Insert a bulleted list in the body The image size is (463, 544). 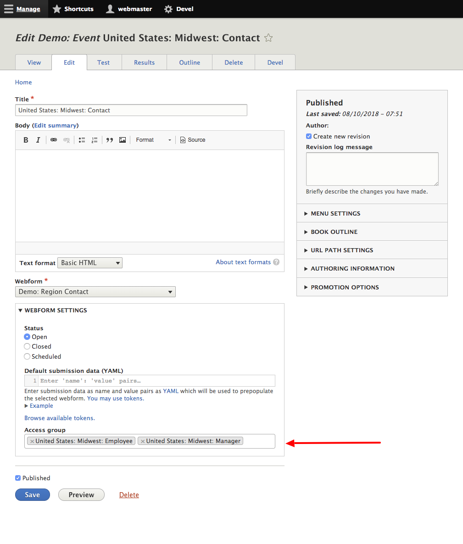pos(82,140)
